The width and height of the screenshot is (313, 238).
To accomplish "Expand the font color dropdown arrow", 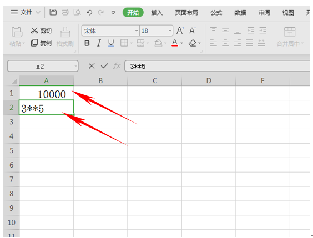I will [181, 43].
